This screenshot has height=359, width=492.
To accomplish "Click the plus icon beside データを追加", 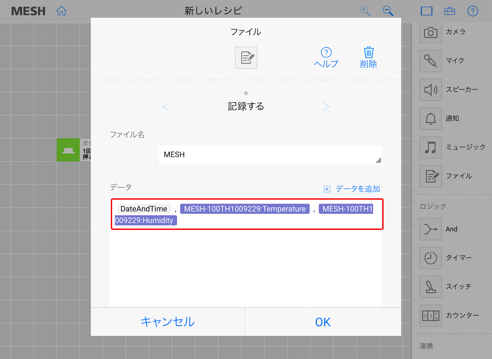I will click(x=327, y=189).
